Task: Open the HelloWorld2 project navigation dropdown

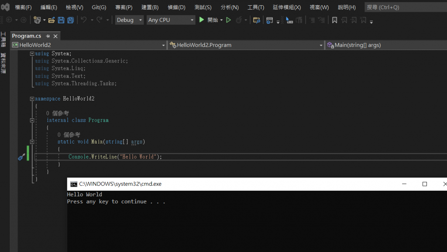Action: pyautogui.click(x=89, y=45)
